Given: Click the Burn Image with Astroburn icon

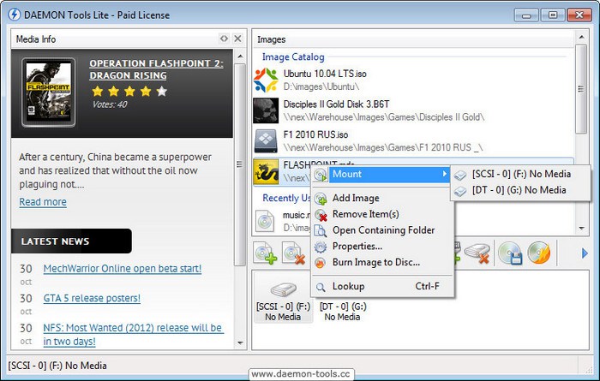Looking at the screenshot, I should (539, 253).
